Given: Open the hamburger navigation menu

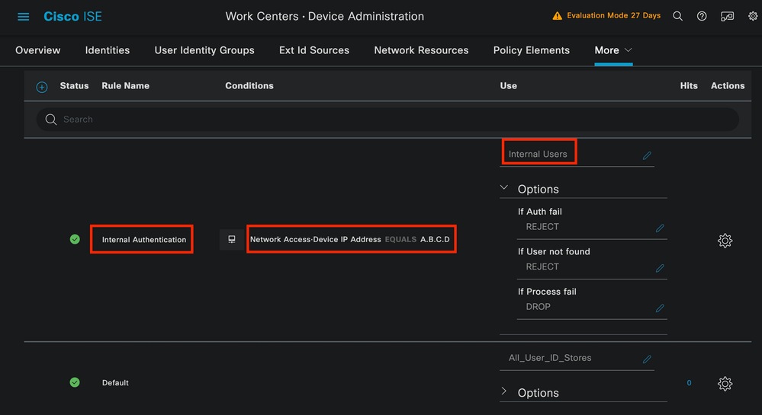Looking at the screenshot, I should pyautogui.click(x=24, y=17).
